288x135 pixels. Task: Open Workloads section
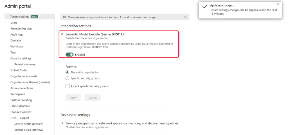(17, 47)
